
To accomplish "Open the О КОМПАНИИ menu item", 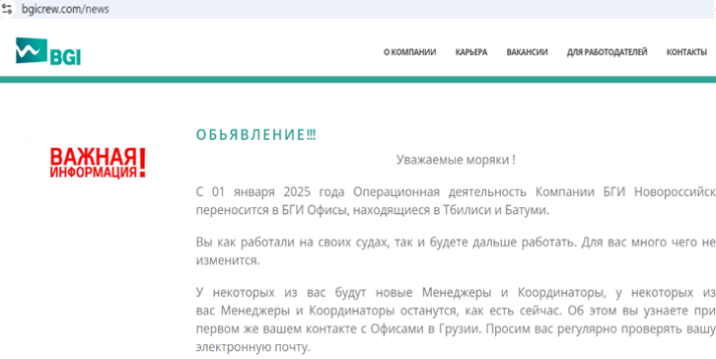I will 409,52.
